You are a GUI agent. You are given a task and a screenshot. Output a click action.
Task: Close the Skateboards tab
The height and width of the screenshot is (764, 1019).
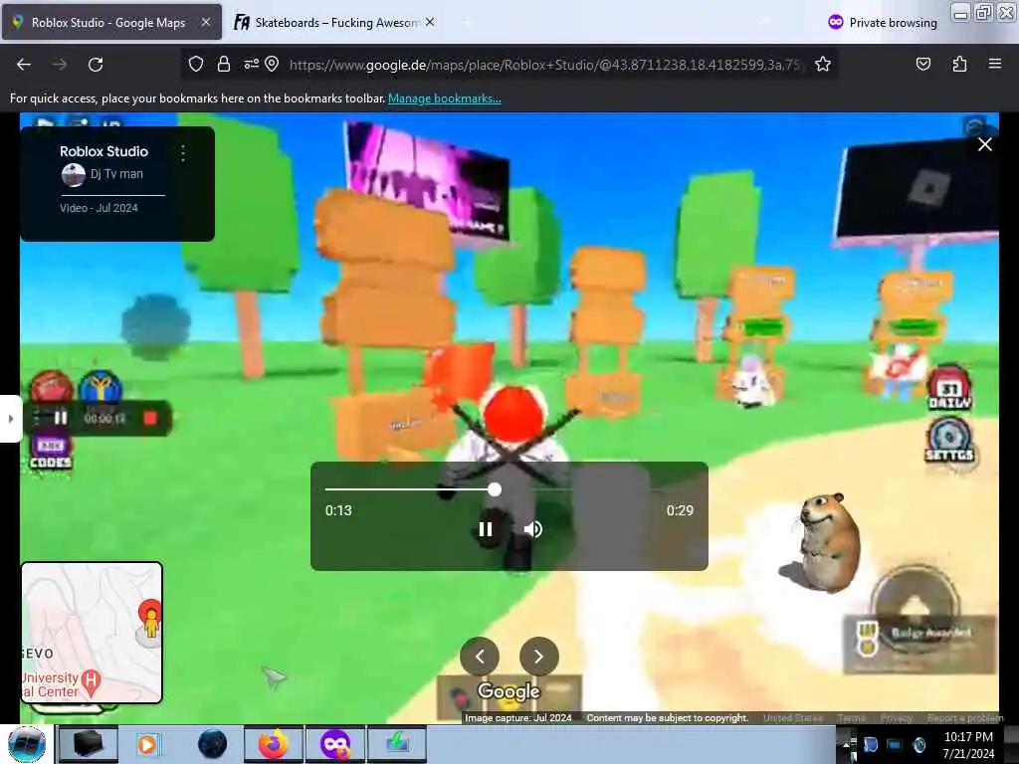[430, 22]
